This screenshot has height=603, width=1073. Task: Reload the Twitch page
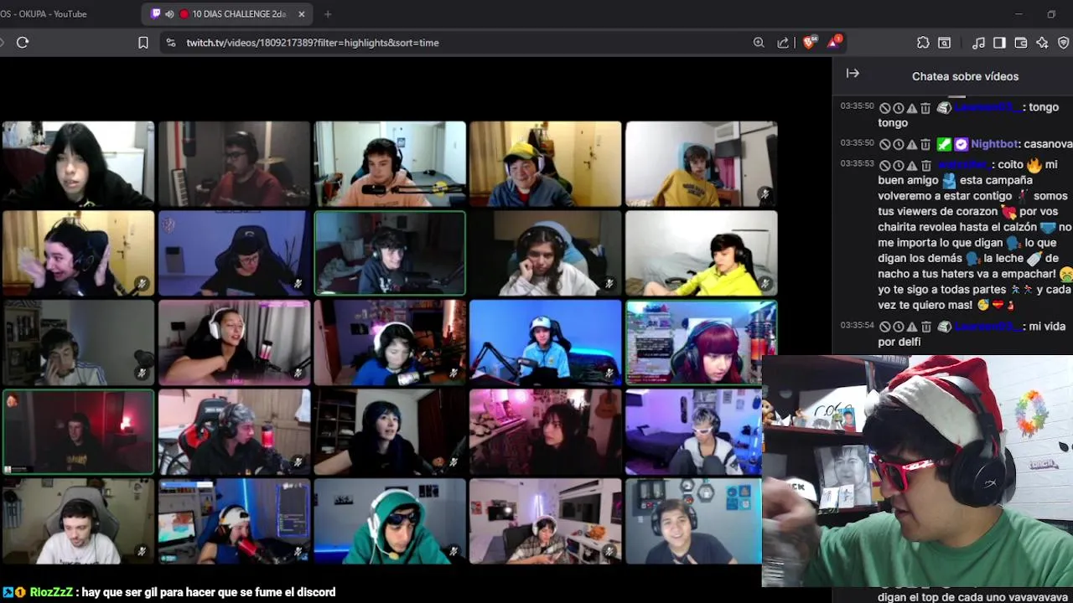click(23, 43)
